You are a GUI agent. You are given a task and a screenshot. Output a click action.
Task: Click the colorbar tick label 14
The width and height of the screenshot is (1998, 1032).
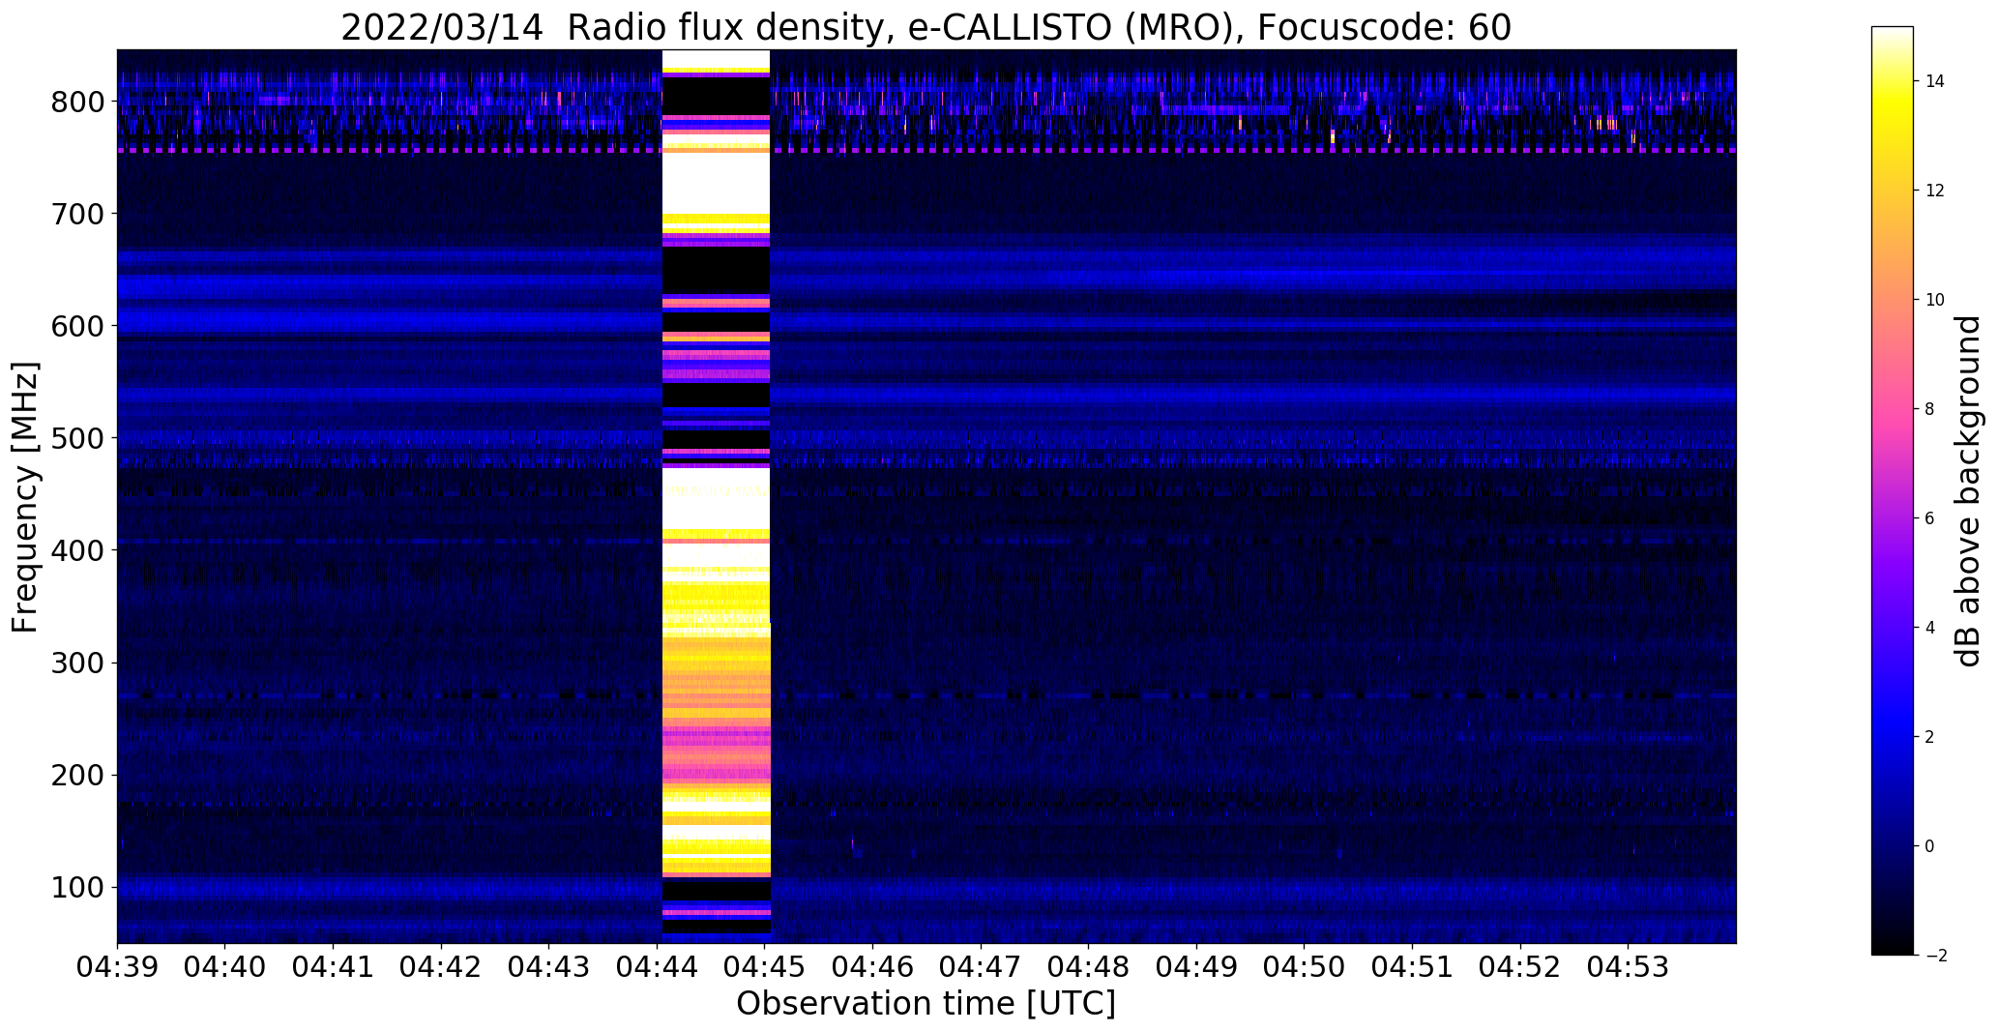click(x=1935, y=81)
